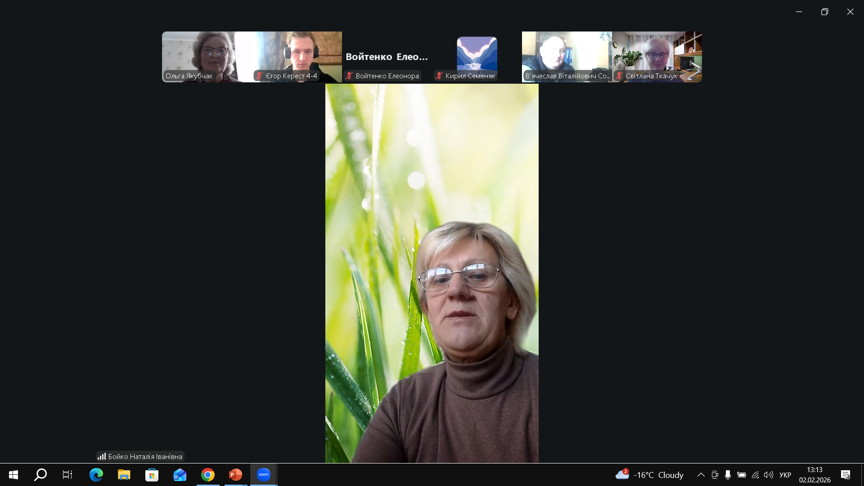The width and height of the screenshot is (864, 486).
Task: Click network signal icon beside Бойко Наталія Іванівна
Action: pyautogui.click(x=102, y=456)
